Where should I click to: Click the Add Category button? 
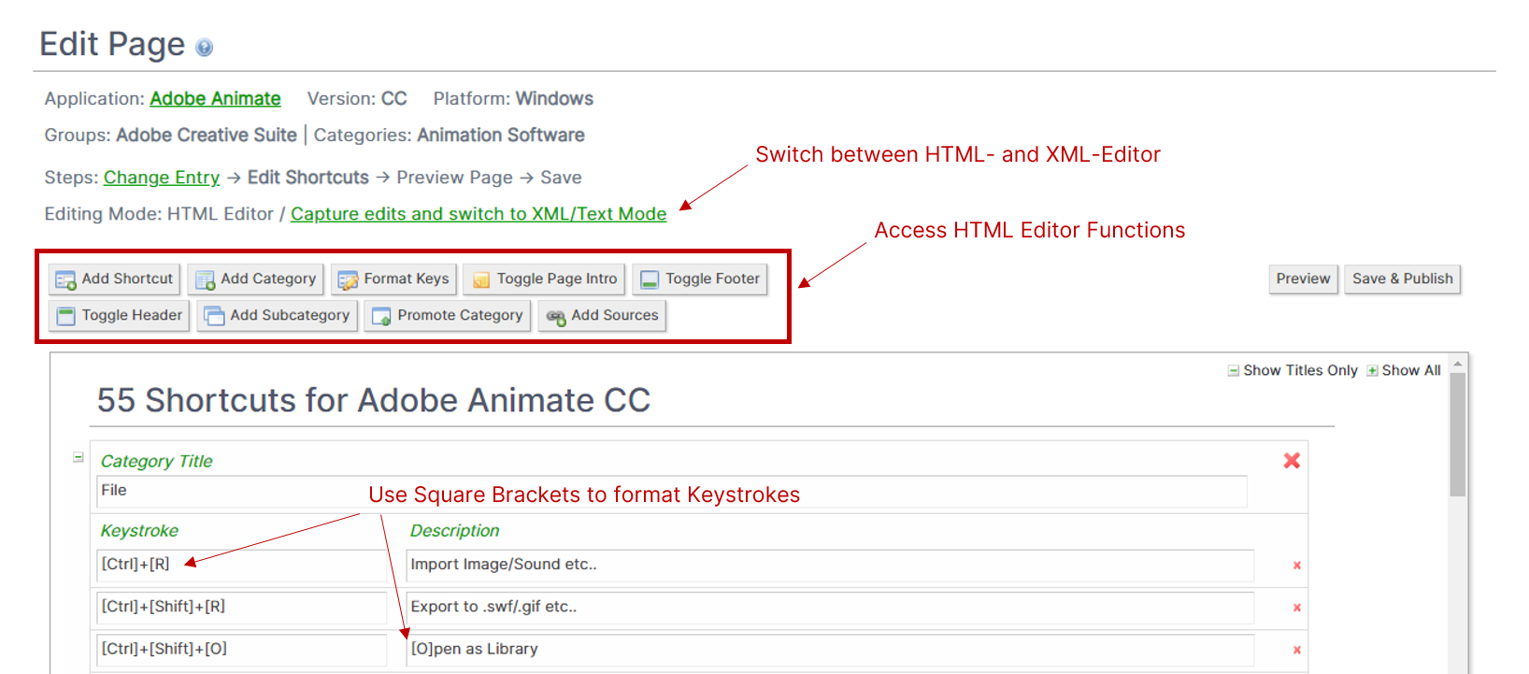[256, 279]
